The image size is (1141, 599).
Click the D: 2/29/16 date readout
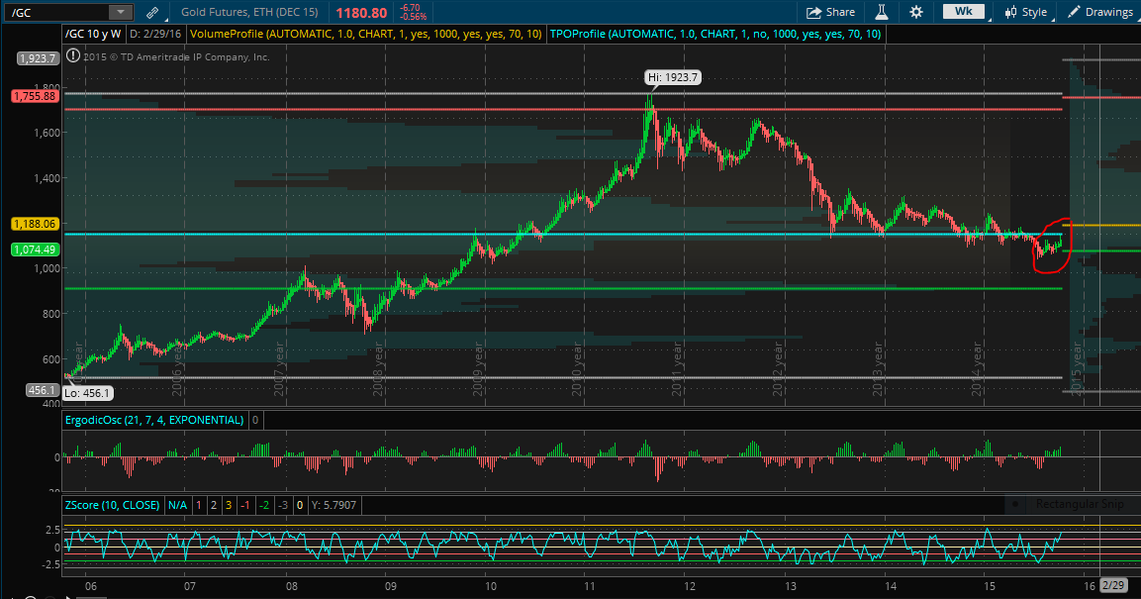pyautogui.click(x=156, y=34)
